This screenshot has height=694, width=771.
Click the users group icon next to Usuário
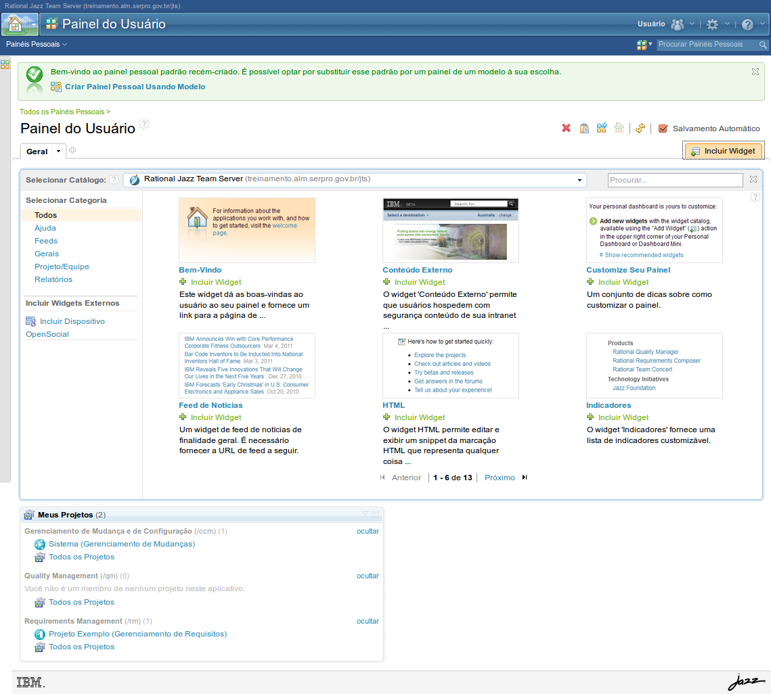click(678, 24)
